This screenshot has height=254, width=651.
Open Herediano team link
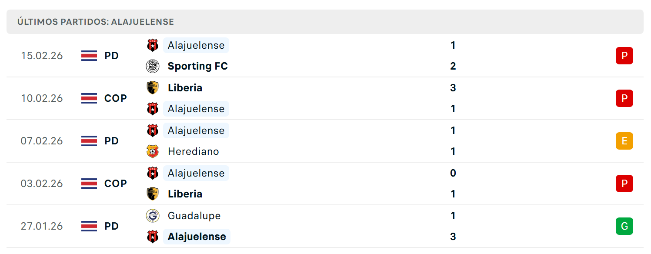point(193,151)
